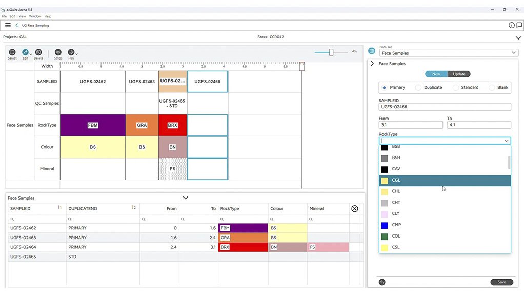Image resolution: width=524 pixels, height=295 pixels.
Task: Click search icon under Colour column
Action: pyautogui.click(x=272, y=219)
